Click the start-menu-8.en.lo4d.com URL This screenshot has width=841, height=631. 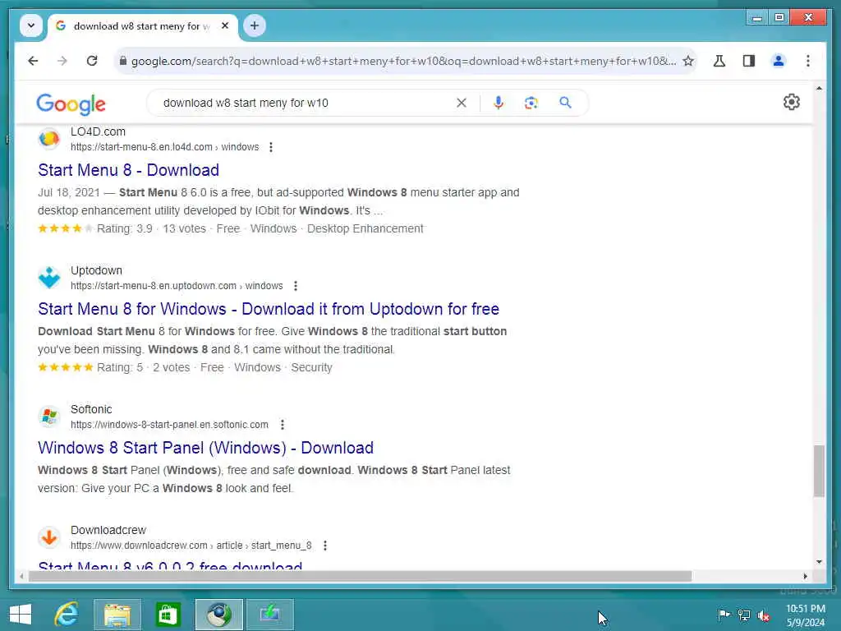pos(164,147)
